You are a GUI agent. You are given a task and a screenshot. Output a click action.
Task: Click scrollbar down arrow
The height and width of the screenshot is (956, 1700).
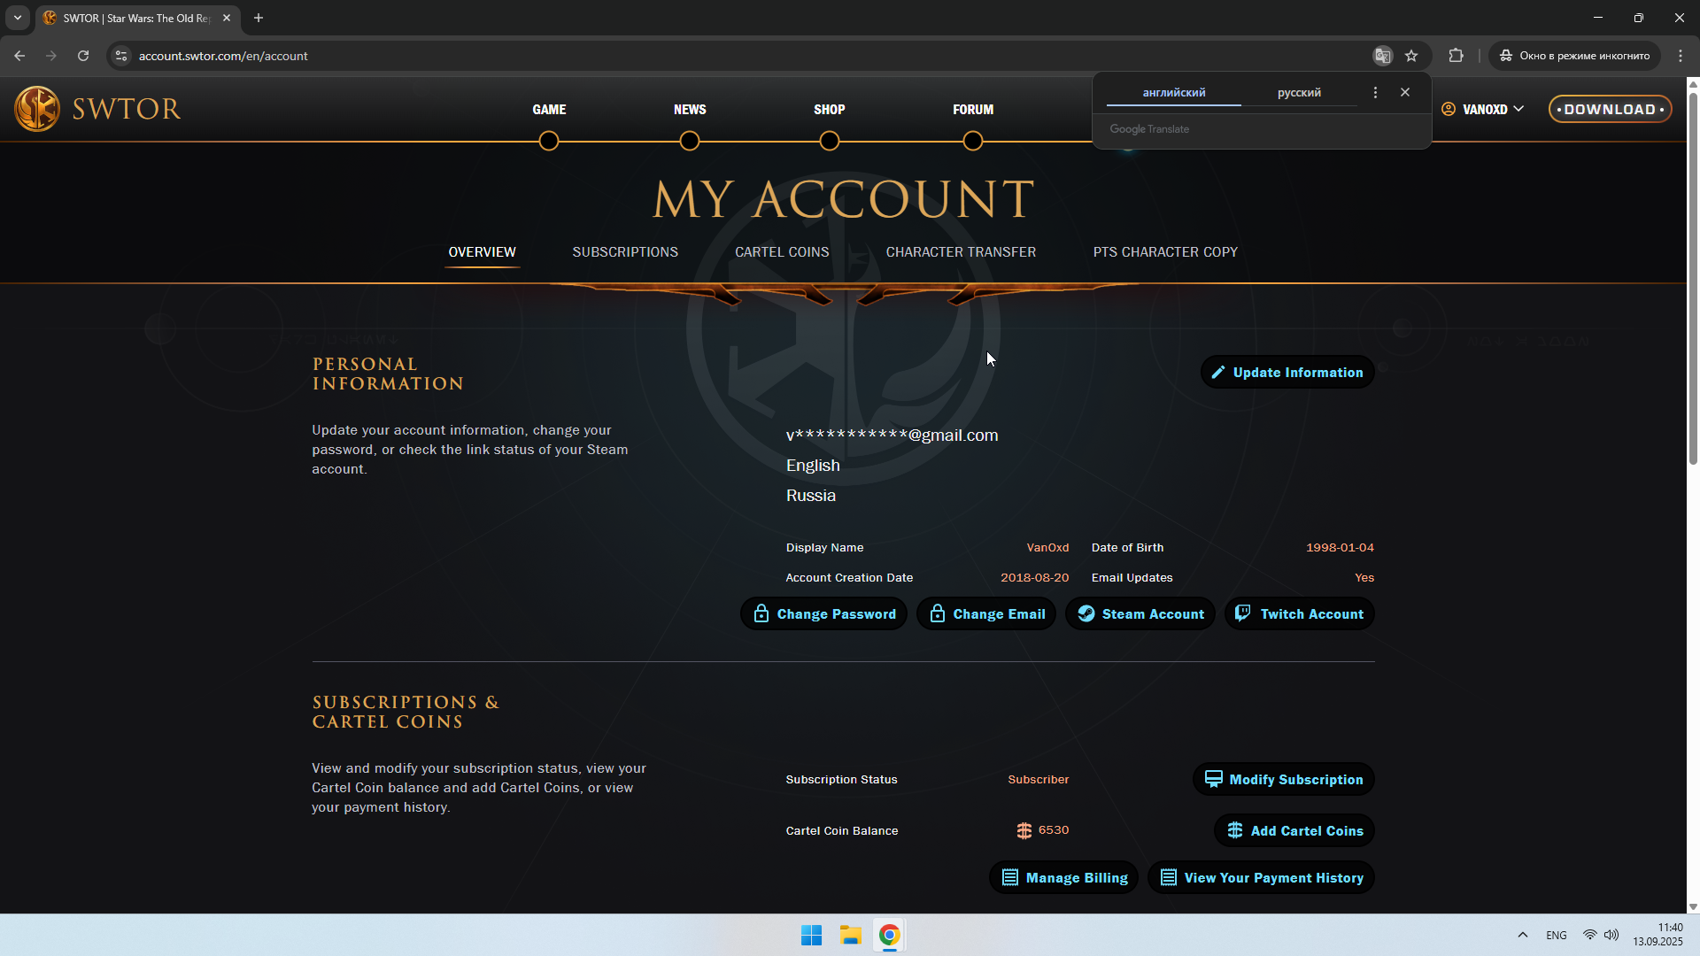tap(1693, 906)
